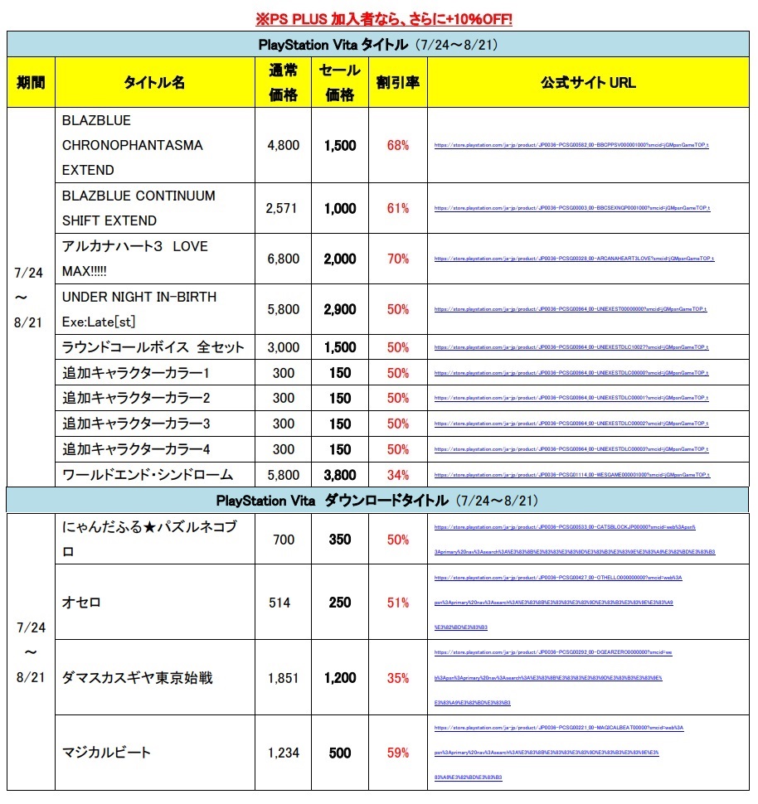The image size is (758, 804).
Task: Select the 68% discount rate cell
Action: pos(398,146)
